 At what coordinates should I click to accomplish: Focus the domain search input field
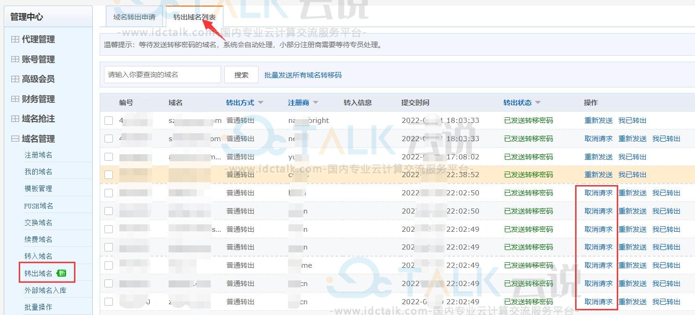[x=162, y=75]
